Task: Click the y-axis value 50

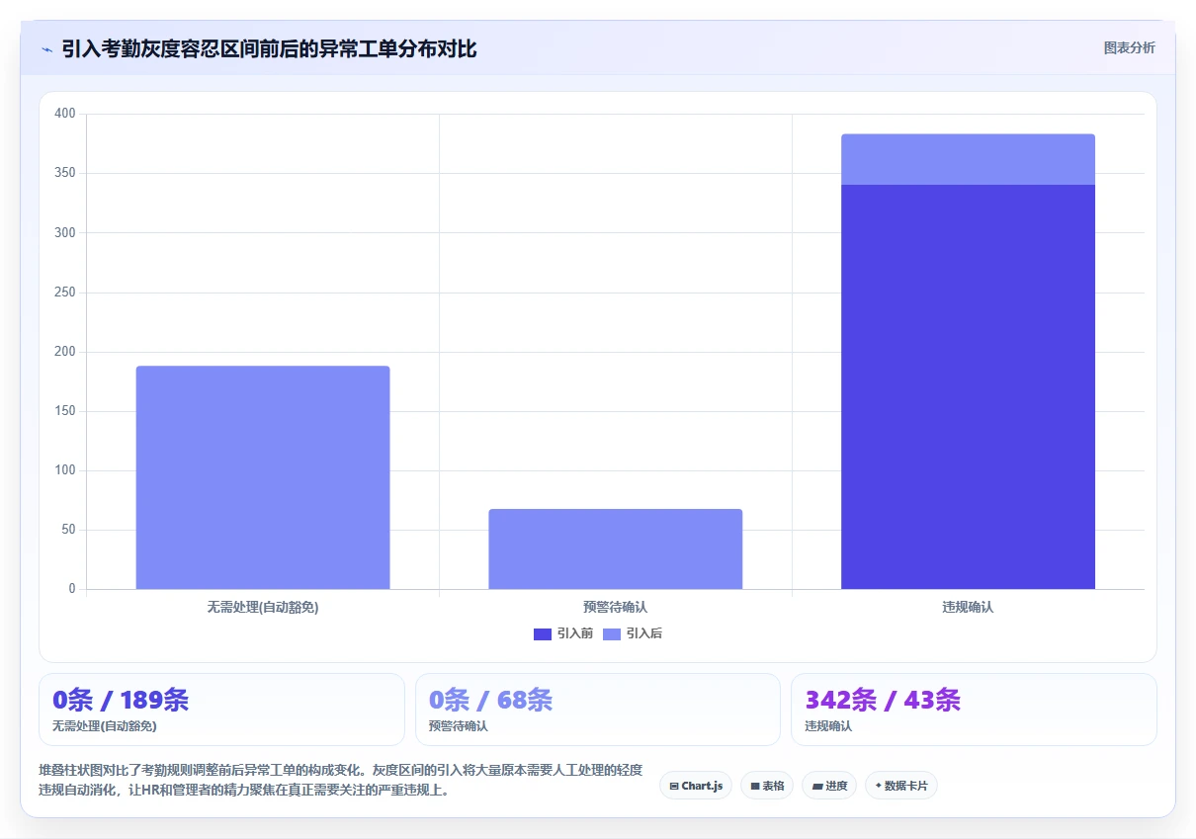Action: tap(68, 530)
